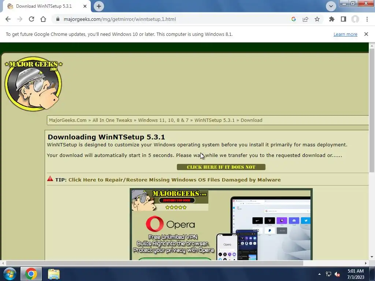This screenshot has height=281, width=375.
Task: Open File Explorer from the taskbar
Action: click(x=54, y=274)
